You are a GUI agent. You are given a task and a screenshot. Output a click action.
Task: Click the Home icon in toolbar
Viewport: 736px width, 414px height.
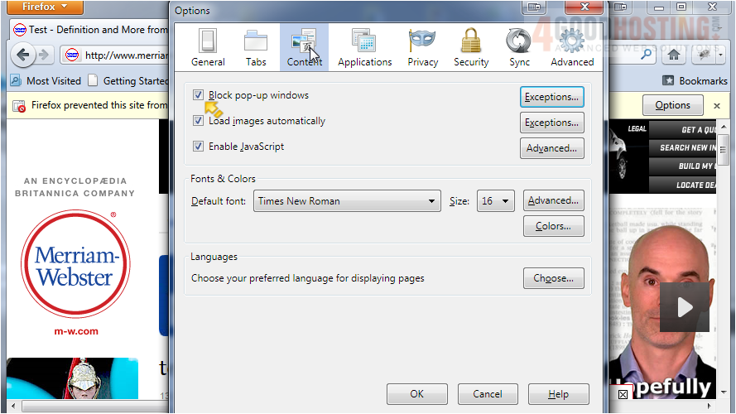pyautogui.click(x=675, y=55)
